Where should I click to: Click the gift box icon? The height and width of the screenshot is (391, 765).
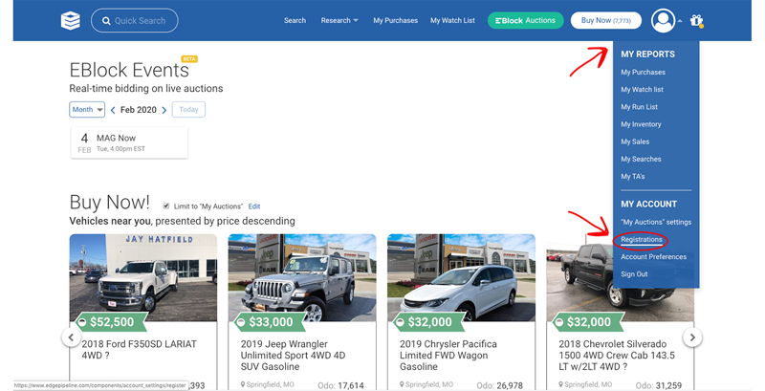click(x=696, y=20)
